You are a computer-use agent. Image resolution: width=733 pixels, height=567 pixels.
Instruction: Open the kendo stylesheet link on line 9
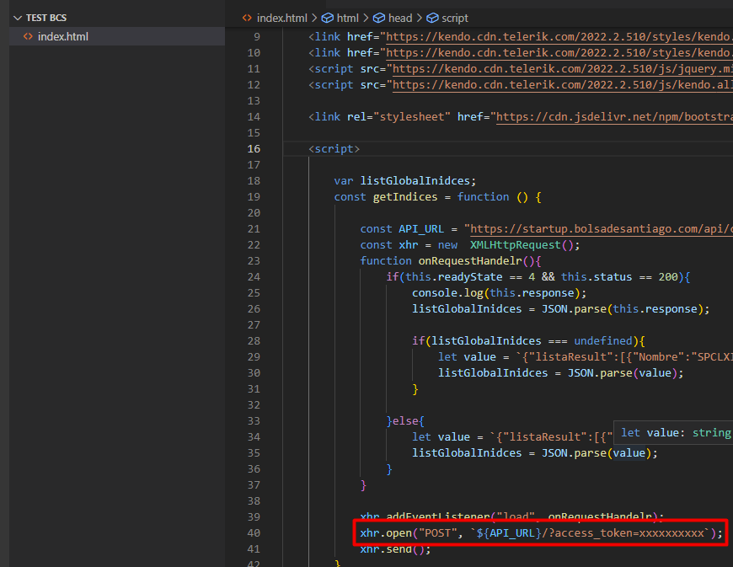coord(559,37)
